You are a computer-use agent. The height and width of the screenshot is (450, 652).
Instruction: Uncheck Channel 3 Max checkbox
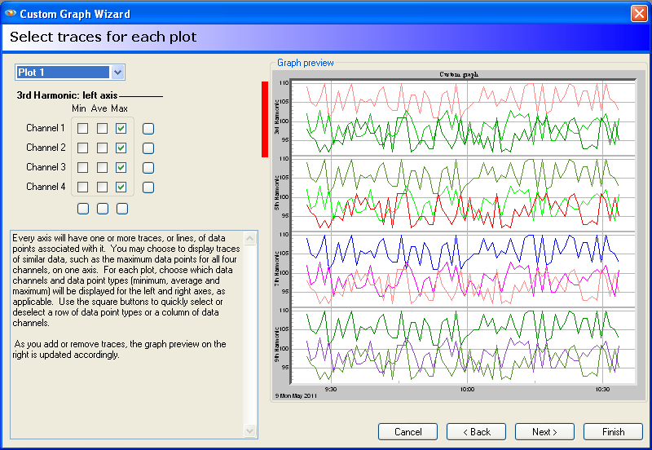121,168
